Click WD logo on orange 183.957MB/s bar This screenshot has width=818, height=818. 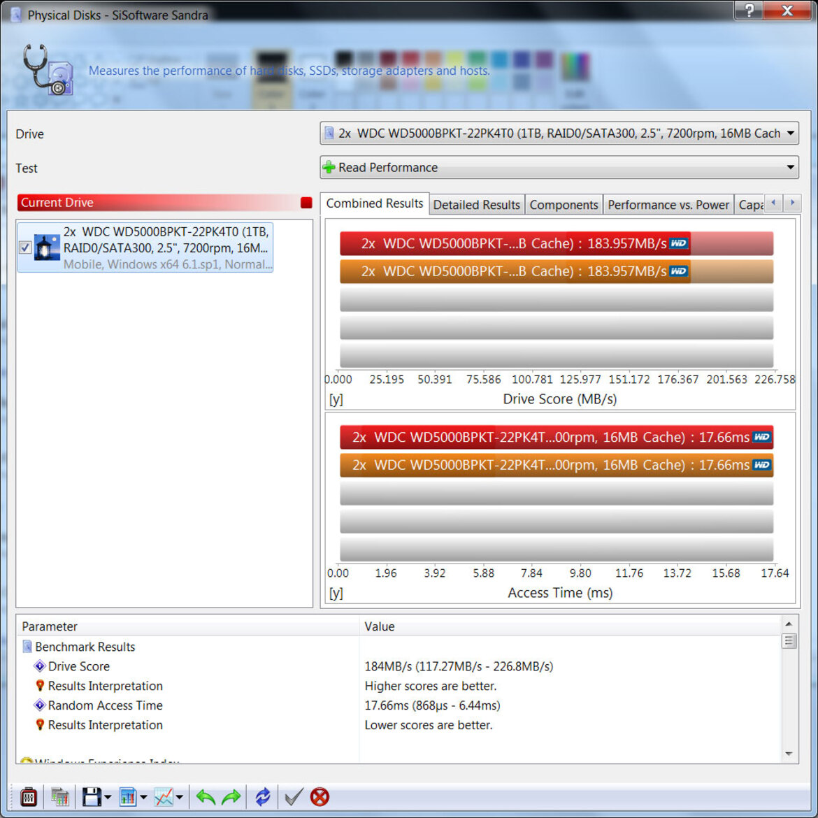[x=678, y=271]
